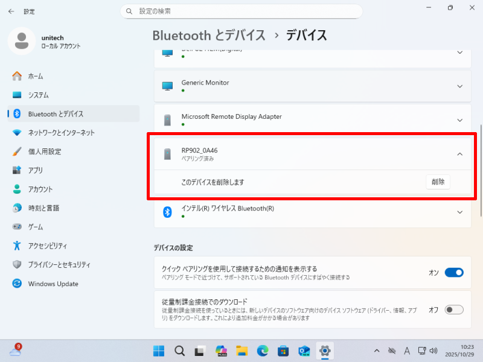Click the search magnifier icon in settings search
This screenshot has width=483, height=362.
[129, 11]
